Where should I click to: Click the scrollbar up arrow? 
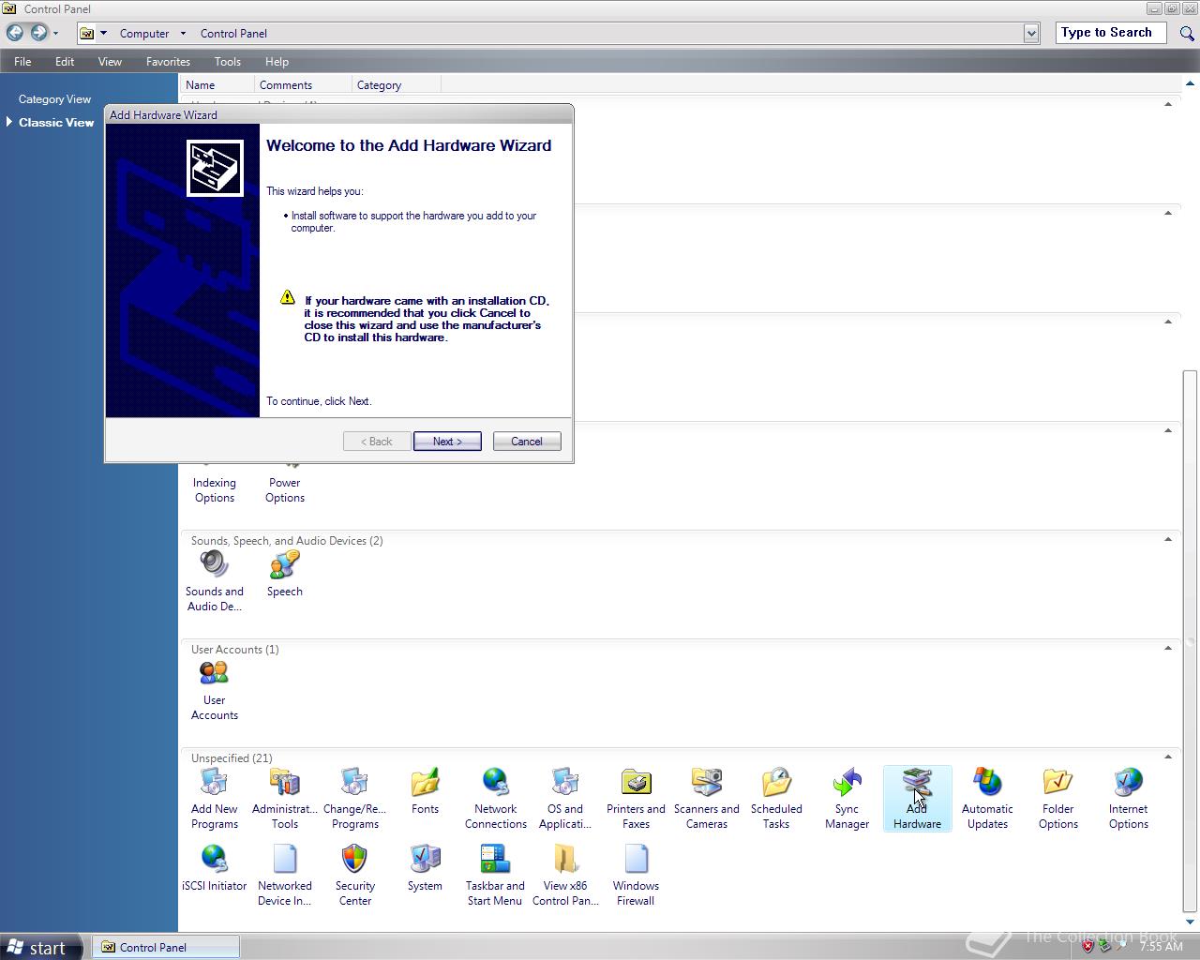[1191, 83]
